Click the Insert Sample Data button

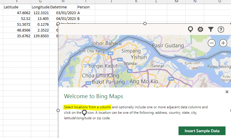click(202, 131)
